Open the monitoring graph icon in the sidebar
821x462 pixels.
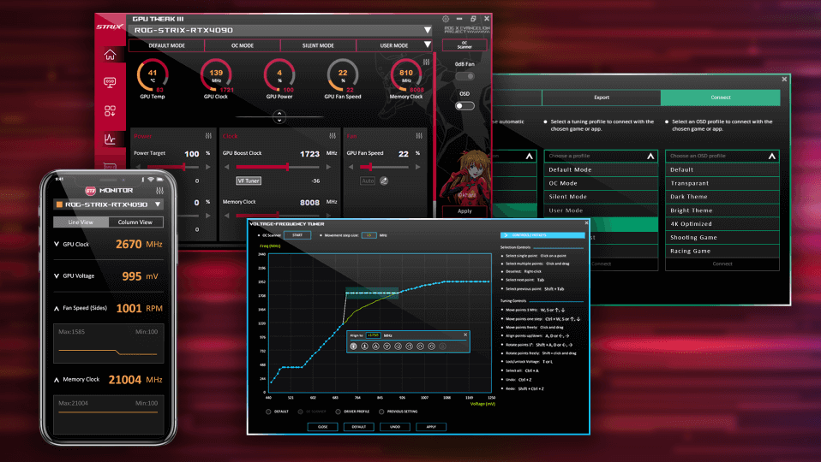tap(110, 139)
